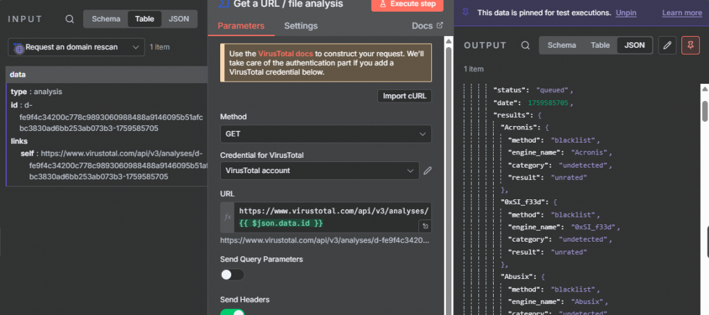The image size is (709, 315).
Task: Click the "Abusix" results key
Action: pos(518,276)
